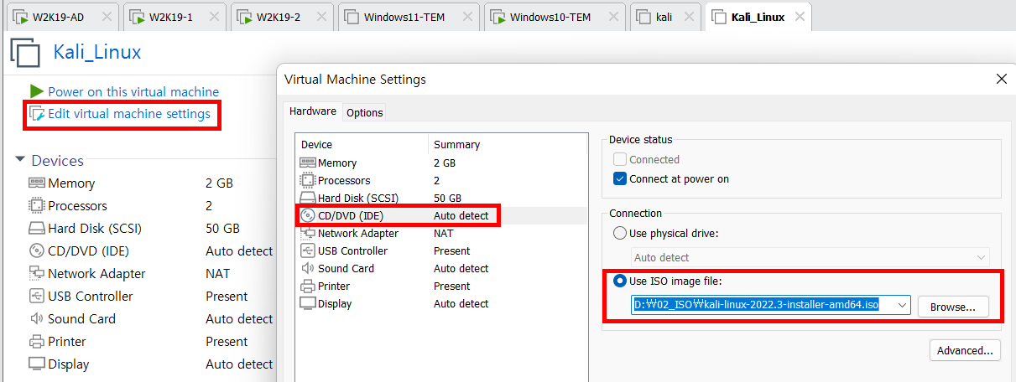Viewport: 1016px width, 382px height.
Task: Click the Kali_Linux title heading
Action: point(97,52)
